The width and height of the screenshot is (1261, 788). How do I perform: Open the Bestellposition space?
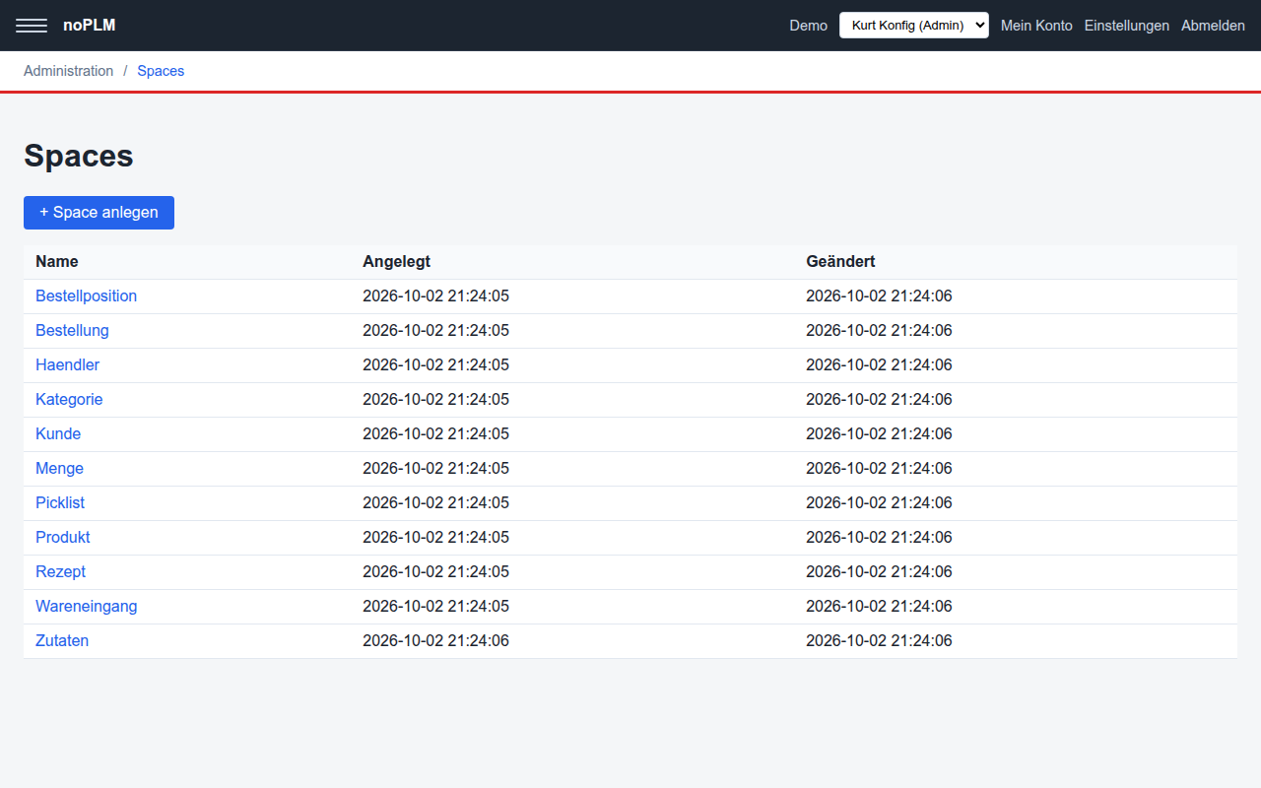[x=87, y=296]
